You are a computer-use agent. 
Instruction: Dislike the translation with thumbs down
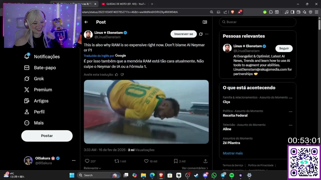(122, 74)
